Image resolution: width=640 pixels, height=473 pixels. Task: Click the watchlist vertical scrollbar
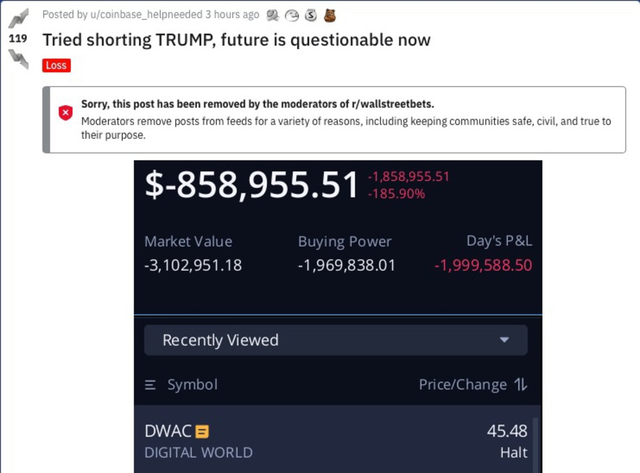pyautogui.click(x=536, y=443)
